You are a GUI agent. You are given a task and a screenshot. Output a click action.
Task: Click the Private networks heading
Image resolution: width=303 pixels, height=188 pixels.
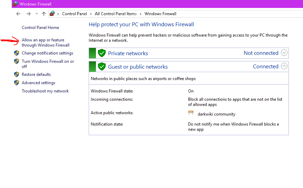point(128,53)
